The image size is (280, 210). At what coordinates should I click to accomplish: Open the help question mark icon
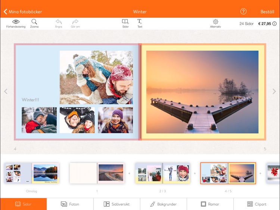point(243,12)
